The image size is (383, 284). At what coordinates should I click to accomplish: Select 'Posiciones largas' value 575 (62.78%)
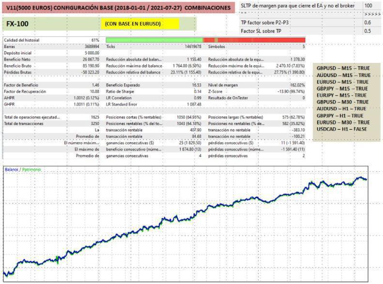293,117
